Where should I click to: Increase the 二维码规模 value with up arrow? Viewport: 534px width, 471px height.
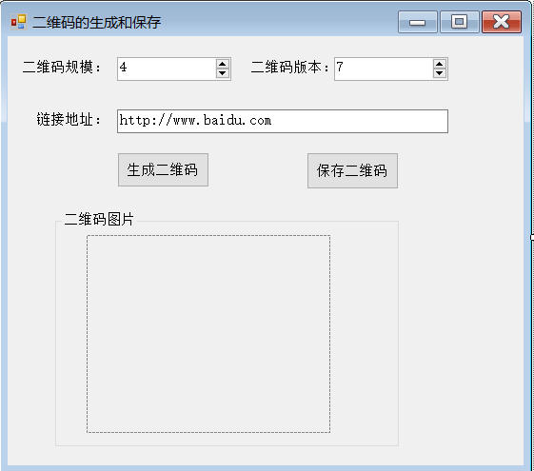coord(223,64)
